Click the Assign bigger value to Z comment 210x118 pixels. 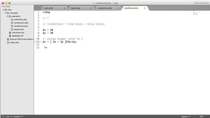coord(63,39)
